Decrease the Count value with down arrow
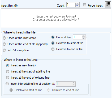This screenshot has width=112, height=98. point(77,6)
